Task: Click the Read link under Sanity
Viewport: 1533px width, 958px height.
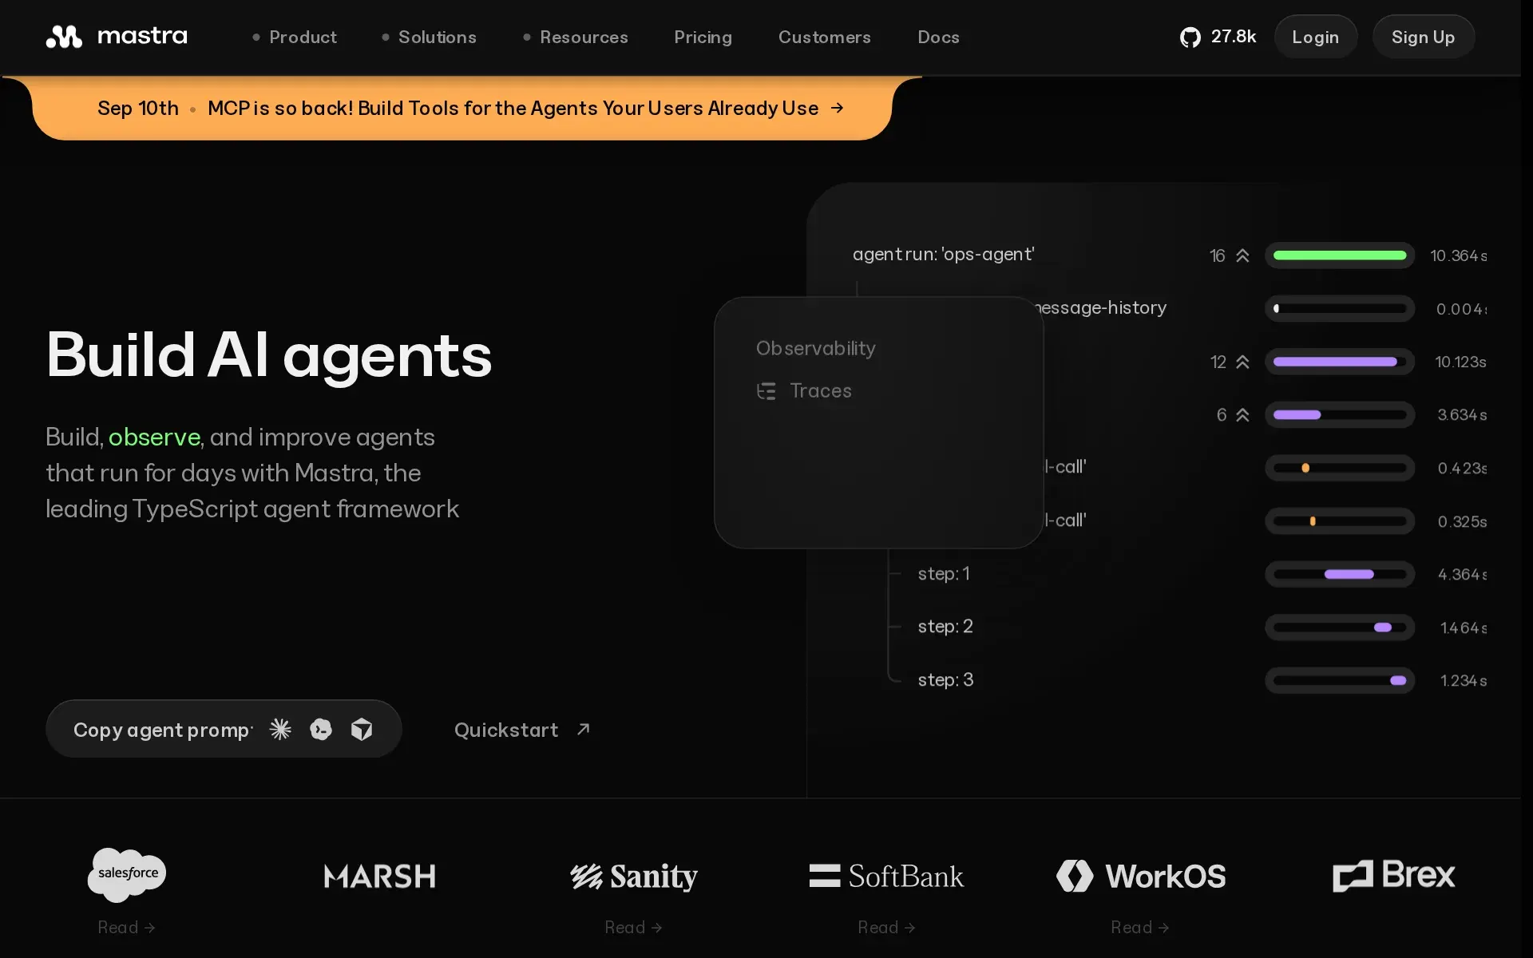Action: [x=633, y=928]
